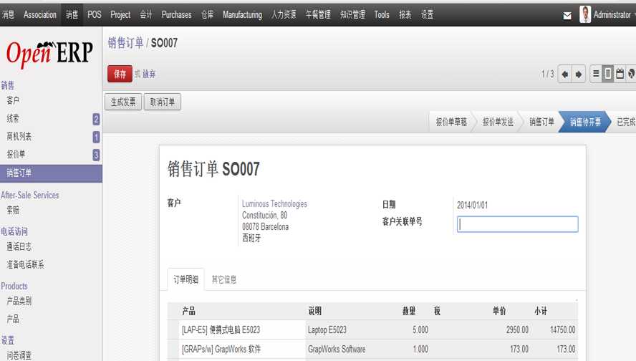Open the Manufacturing top menu
636x361 pixels.
(242, 14)
